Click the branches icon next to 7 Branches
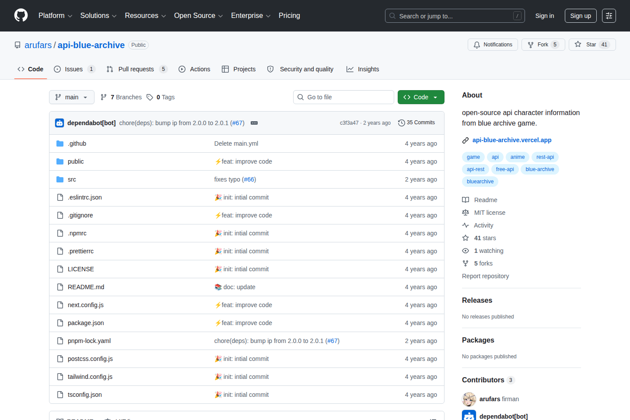This screenshot has height=420, width=630. coord(104,97)
